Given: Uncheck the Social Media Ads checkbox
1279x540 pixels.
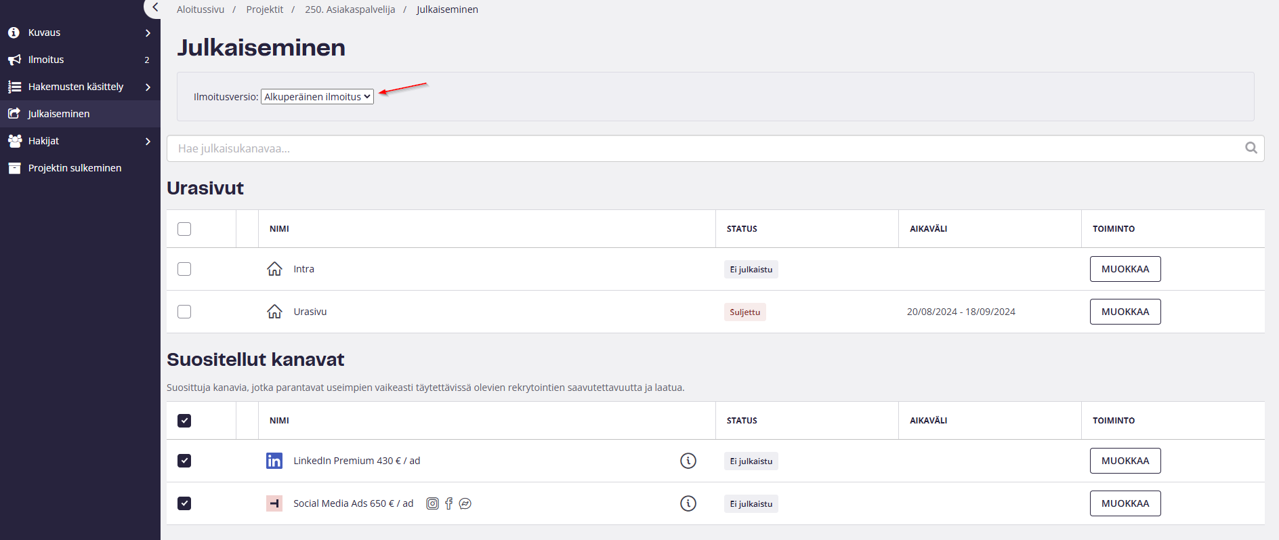Looking at the screenshot, I should [x=184, y=503].
